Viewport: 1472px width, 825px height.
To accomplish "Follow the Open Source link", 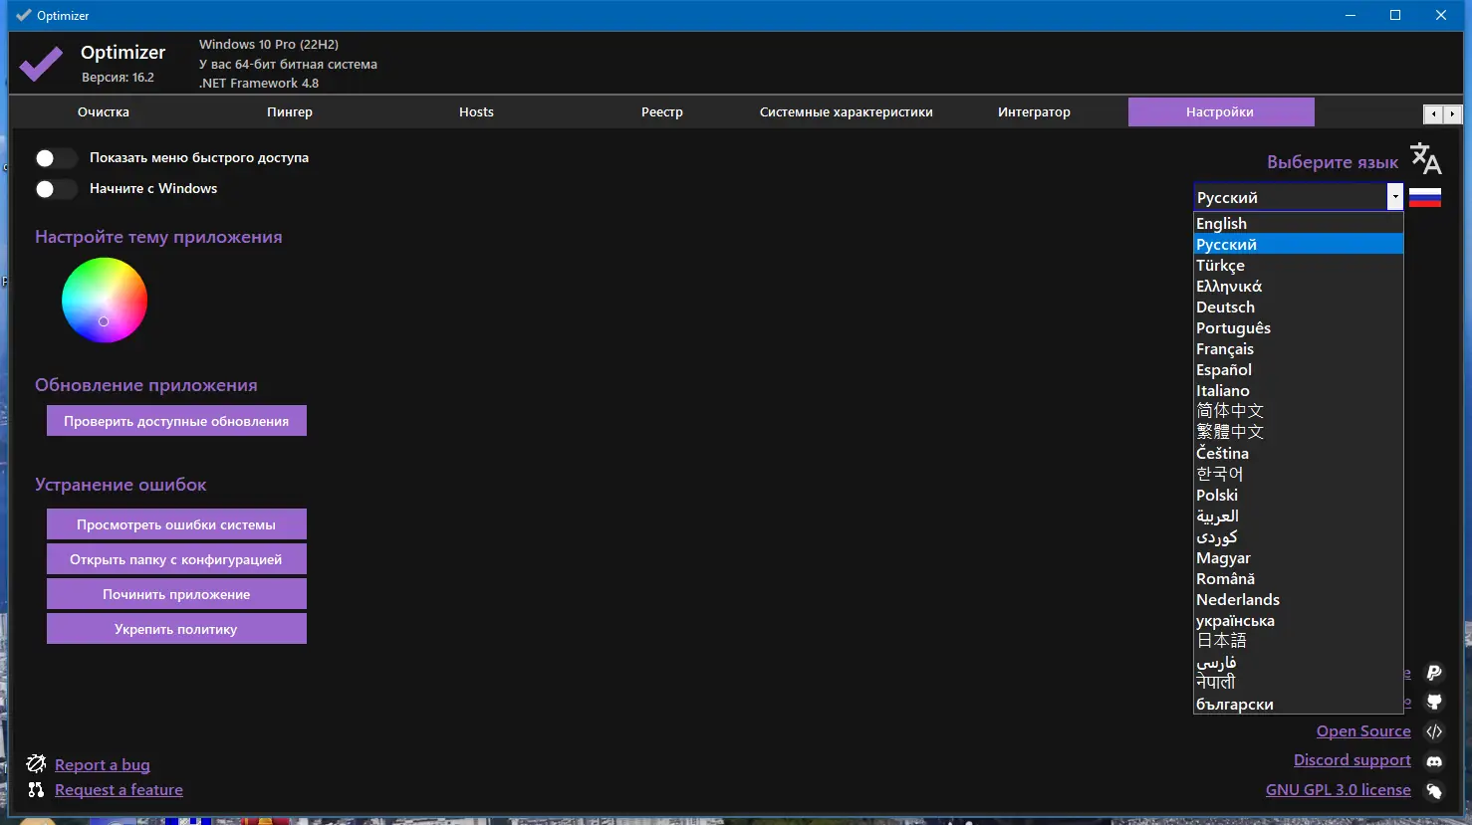I will coord(1363,731).
